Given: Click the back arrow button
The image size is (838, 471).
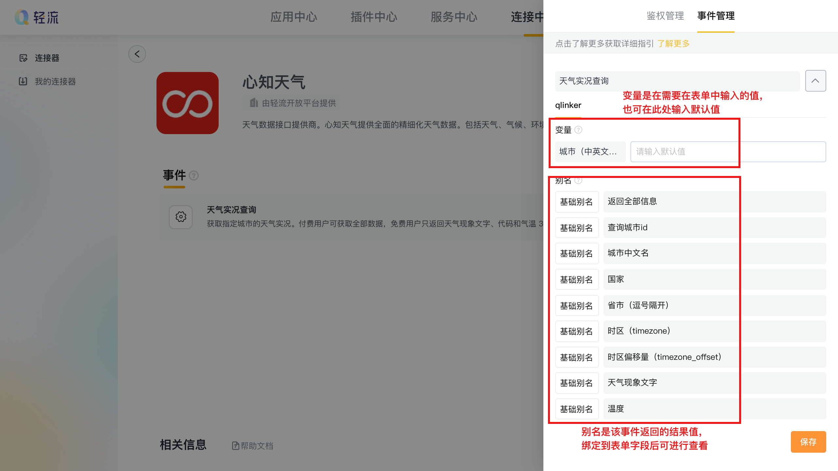Looking at the screenshot, I should tap(137, 54).
